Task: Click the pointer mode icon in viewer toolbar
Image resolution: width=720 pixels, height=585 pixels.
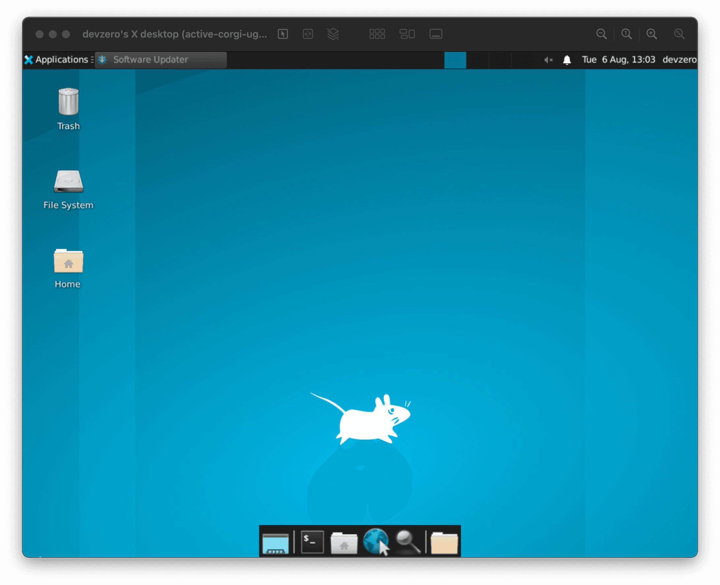Action: 283,34
